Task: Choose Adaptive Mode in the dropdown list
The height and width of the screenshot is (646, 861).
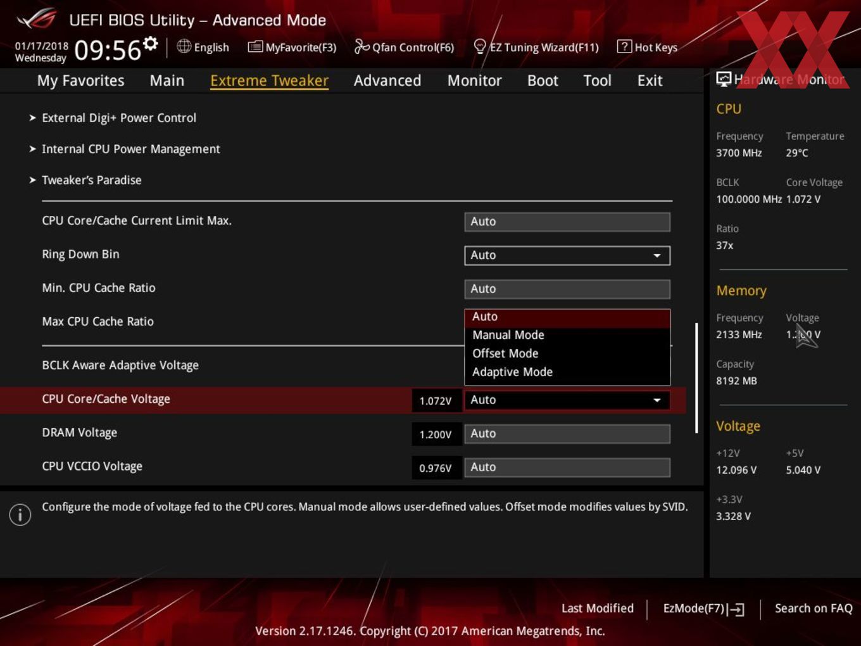Action: (x=567, y=372)
